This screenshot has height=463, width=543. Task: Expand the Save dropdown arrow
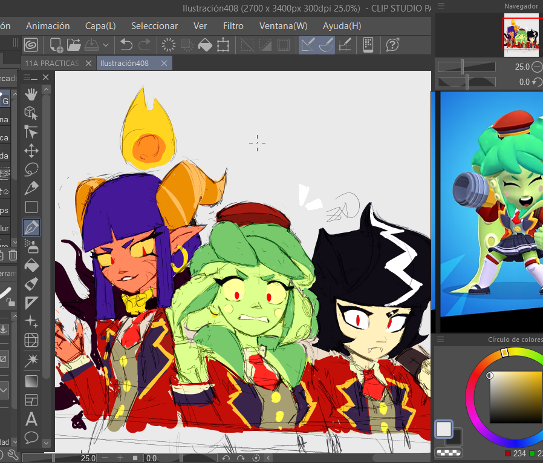point(106,45)
